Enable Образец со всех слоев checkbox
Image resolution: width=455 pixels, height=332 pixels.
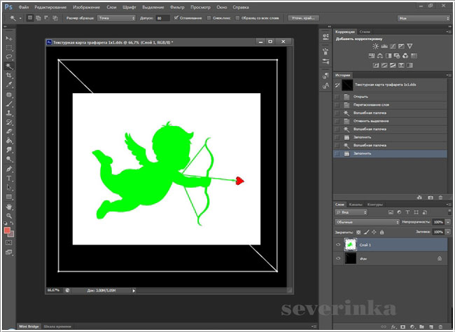coord(237,18)
